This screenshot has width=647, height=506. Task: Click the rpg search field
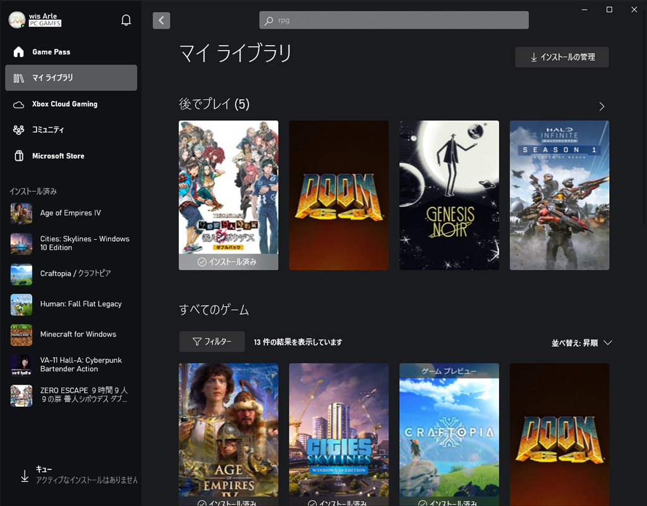pos(393,20)
